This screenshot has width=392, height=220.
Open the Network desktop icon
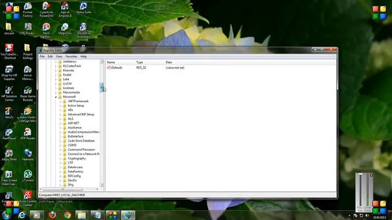(x=28, y=155)
